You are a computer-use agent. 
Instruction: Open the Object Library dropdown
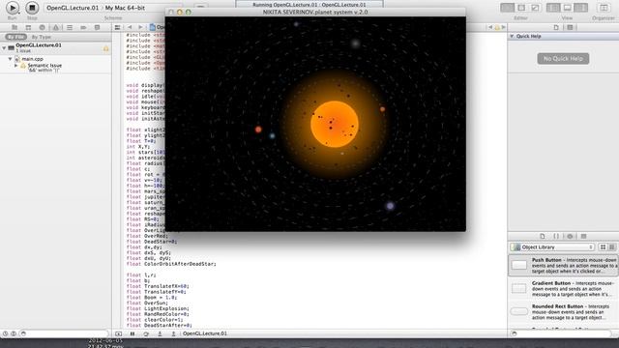tap(552, 247)
